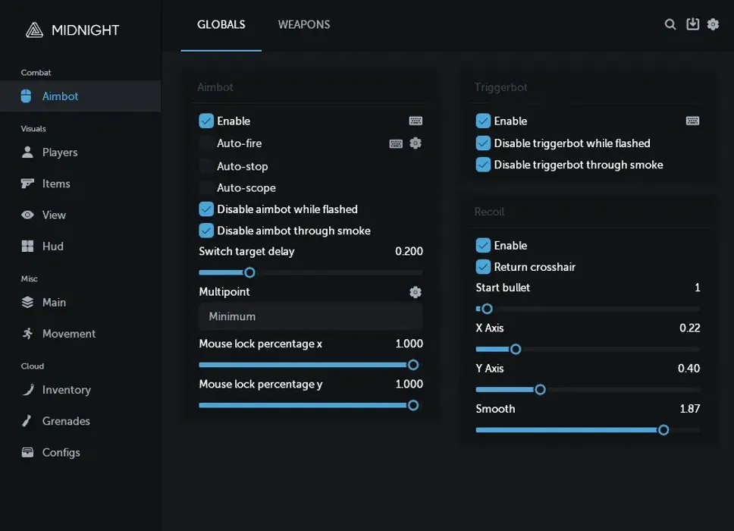Enable the Auto-fire checkbox

click(206, 143)
